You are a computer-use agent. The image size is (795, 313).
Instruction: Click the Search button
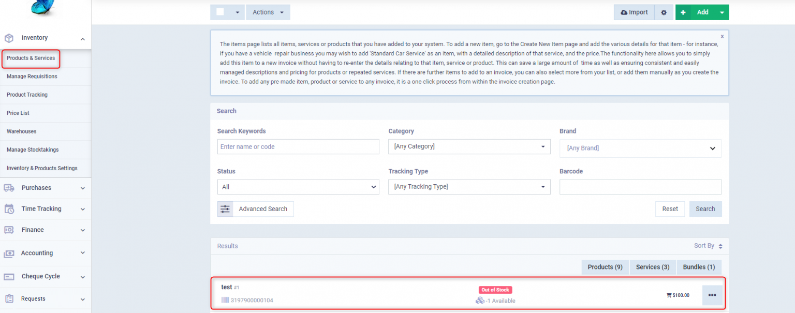point(705,209)
